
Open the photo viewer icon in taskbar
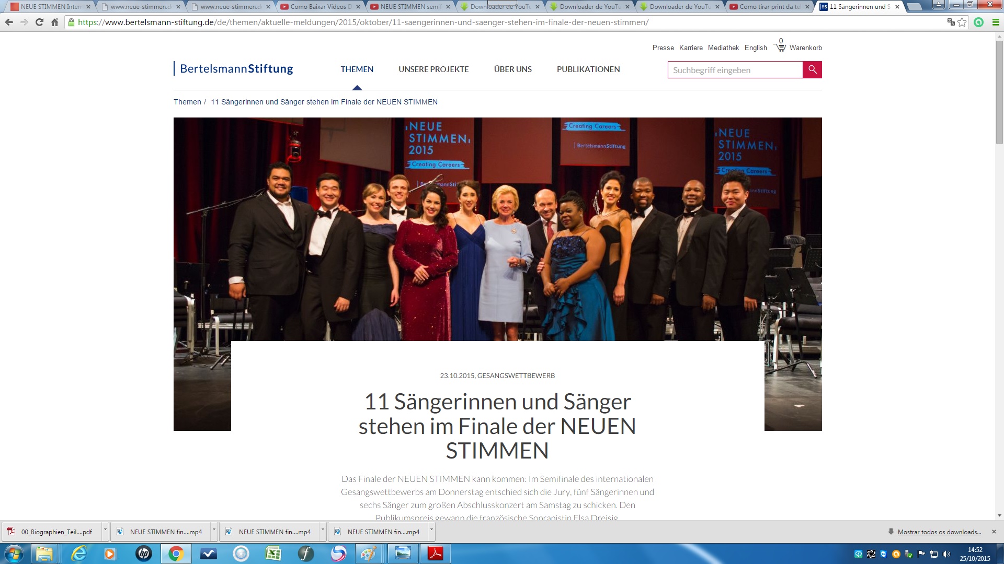coord(403,554)
